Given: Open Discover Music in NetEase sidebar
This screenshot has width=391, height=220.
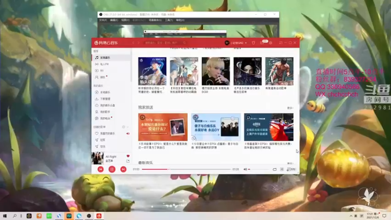Looking at the screenshot, I should [x=111, y=58].
